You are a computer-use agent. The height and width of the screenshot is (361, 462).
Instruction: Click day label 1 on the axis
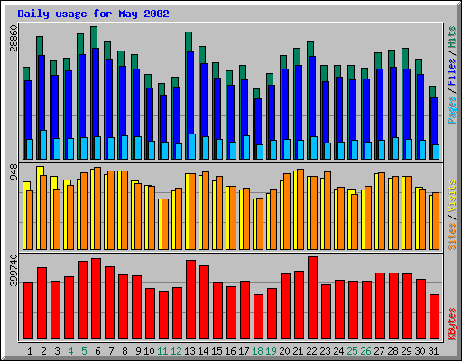(x=30, y=351)
